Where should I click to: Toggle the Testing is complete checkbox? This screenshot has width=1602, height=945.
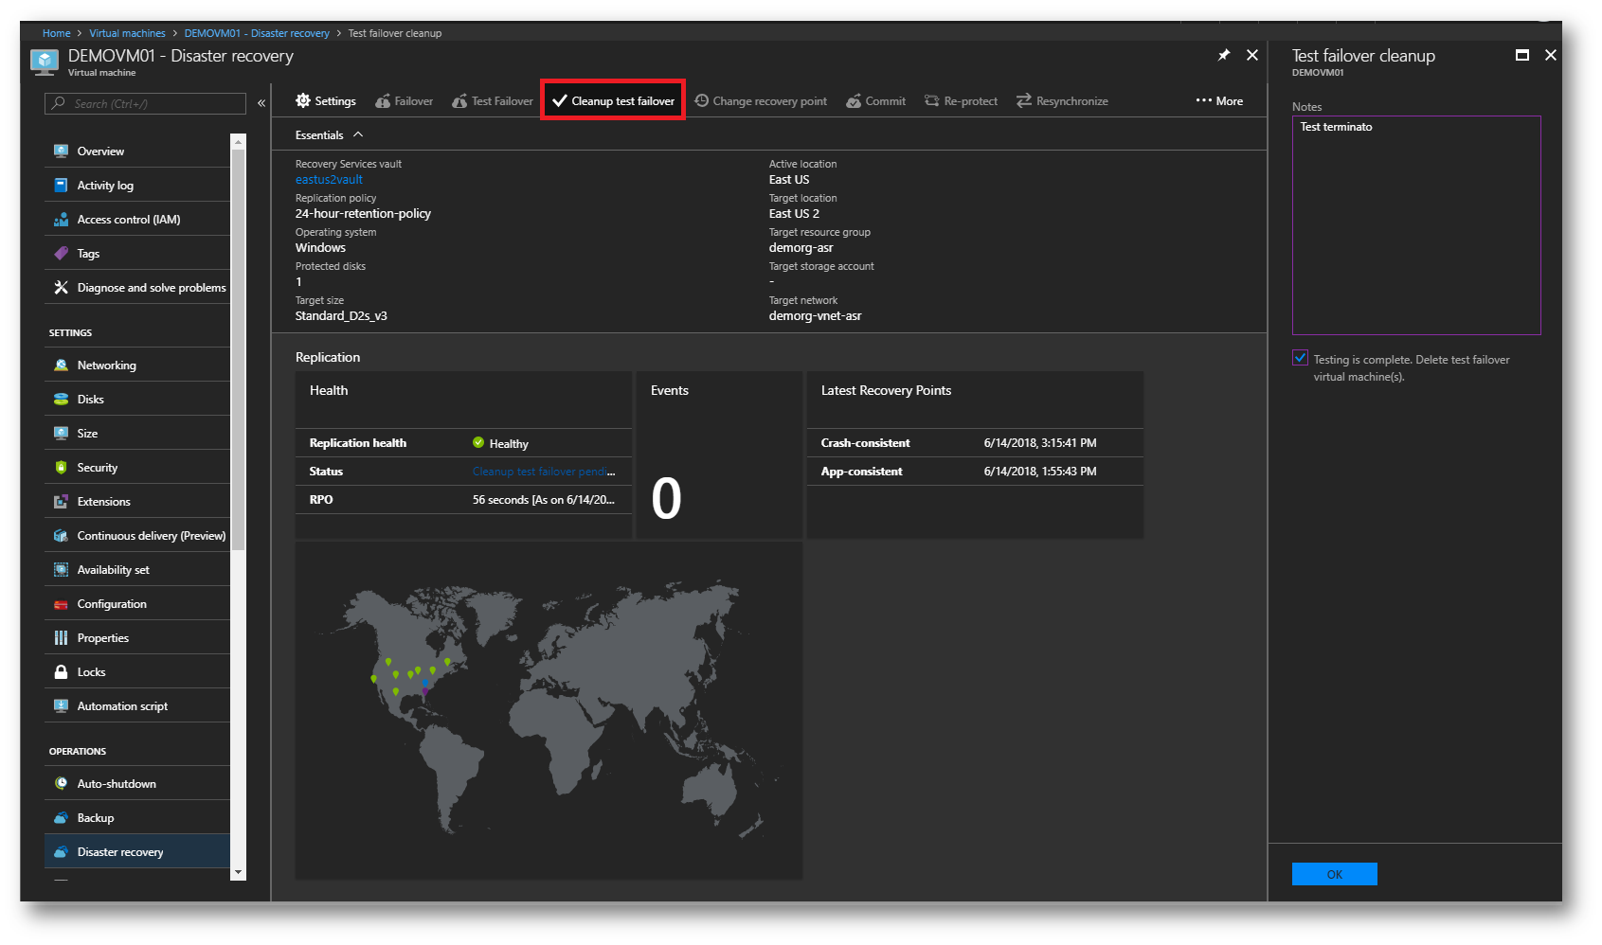coord(1300,358)
